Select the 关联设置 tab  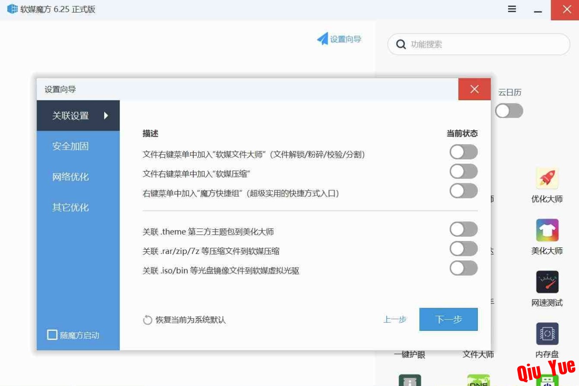[78, 115]
